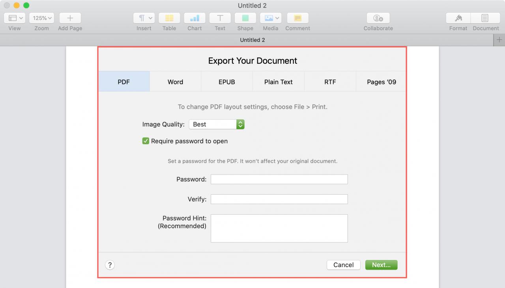Uncheck Require password to open
Viewport: 505px width, 288px height.
pyautogui.click(x=146, y=141)
